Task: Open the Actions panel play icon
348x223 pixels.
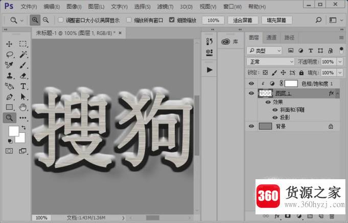Action: (x=210, y=70)
